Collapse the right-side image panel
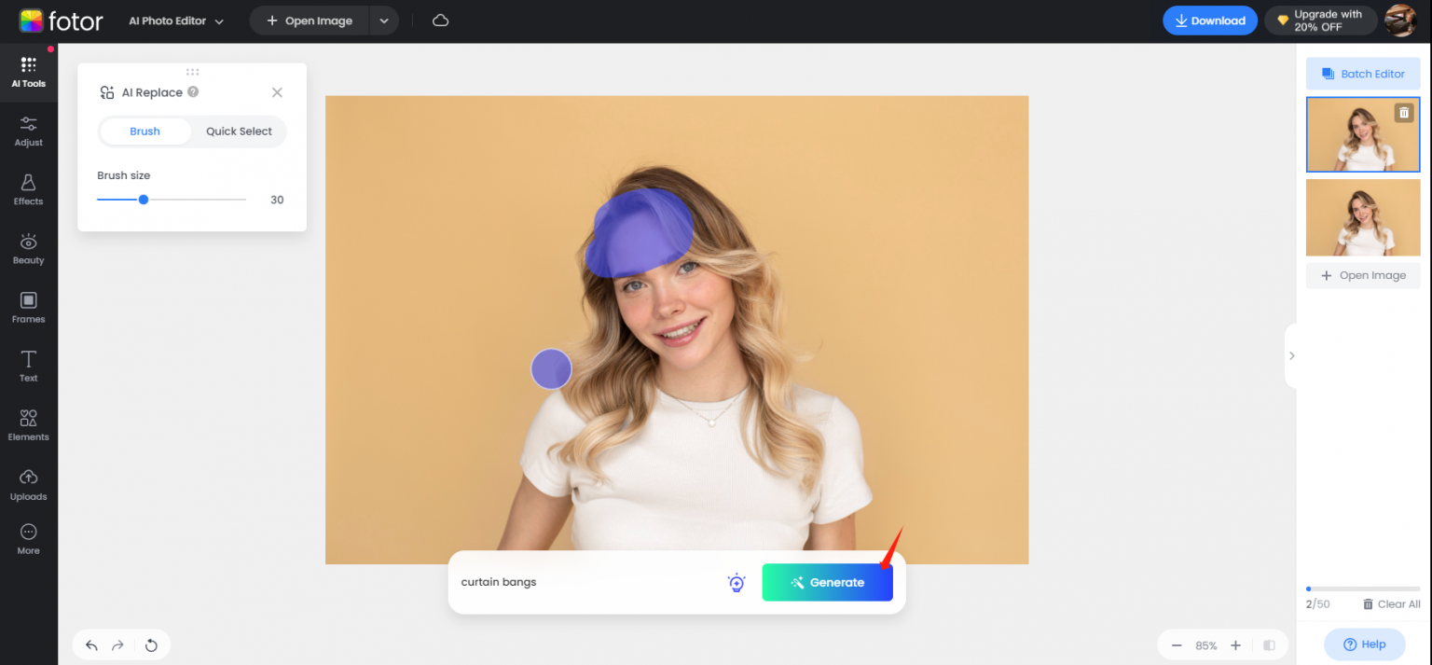The image size is (1432, 665). pos(1291,355)
